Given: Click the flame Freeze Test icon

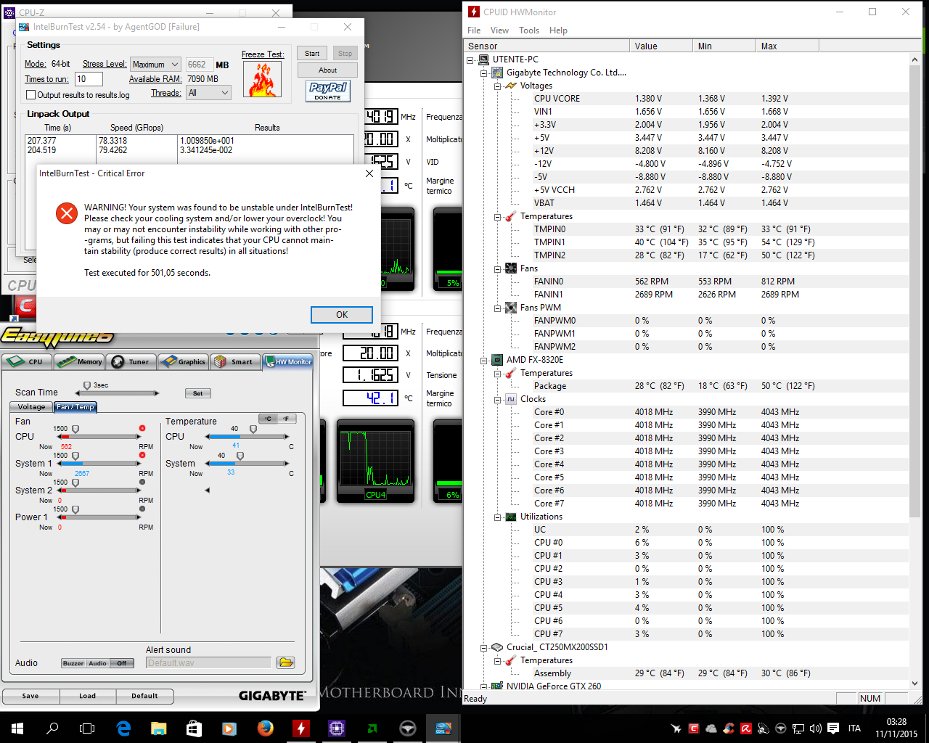Looking at the screenshot, I should coord(262,79).
